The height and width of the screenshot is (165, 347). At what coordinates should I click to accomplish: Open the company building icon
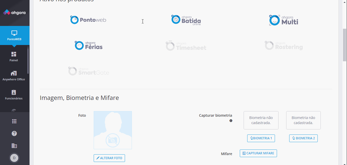pyautogui.click(x=14, y=146)
